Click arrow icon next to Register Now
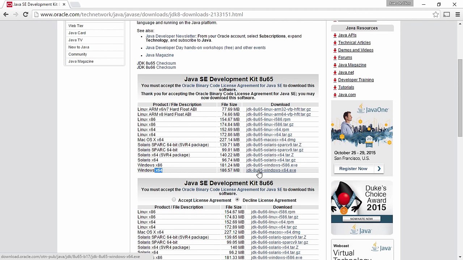 [379, 169]
